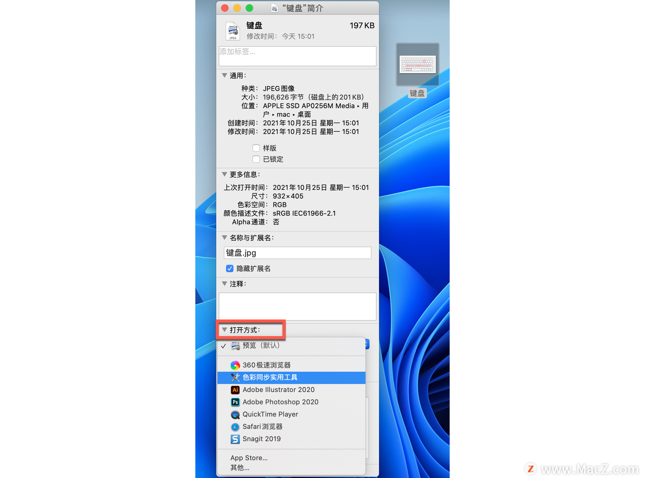Enable the 样版 checkbox
645x478 pixels.
pyautogui.click(x=256, y=148)
